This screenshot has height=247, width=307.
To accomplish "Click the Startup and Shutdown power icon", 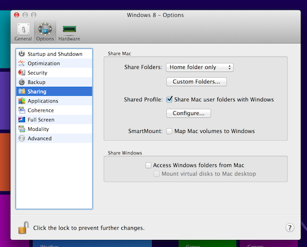I will click(21, 54).
